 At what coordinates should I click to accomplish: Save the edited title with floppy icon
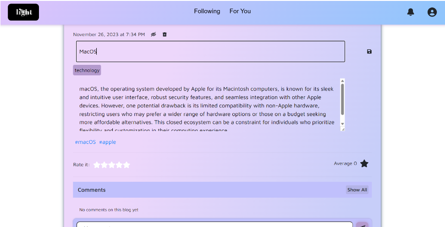(369, 52)
